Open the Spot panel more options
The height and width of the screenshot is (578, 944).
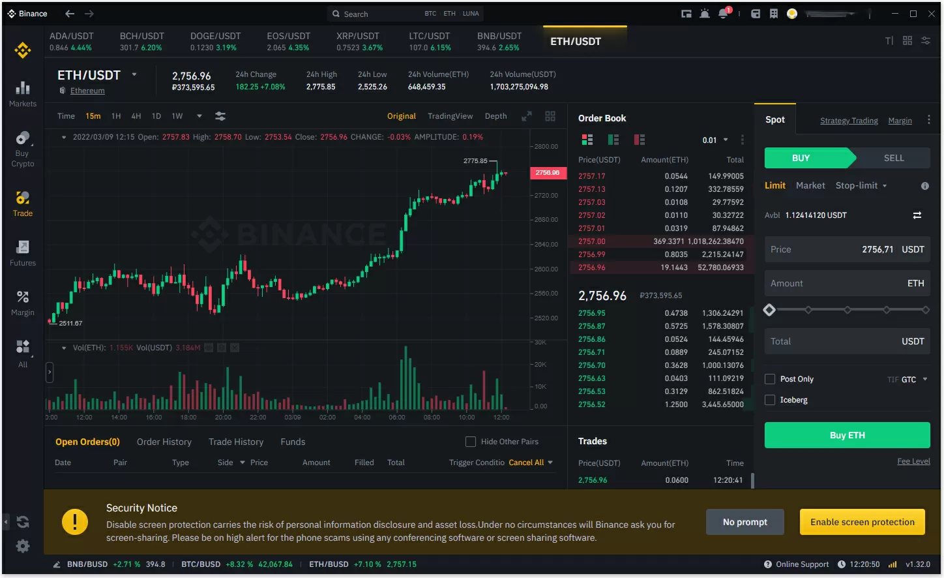pos(929,120)
